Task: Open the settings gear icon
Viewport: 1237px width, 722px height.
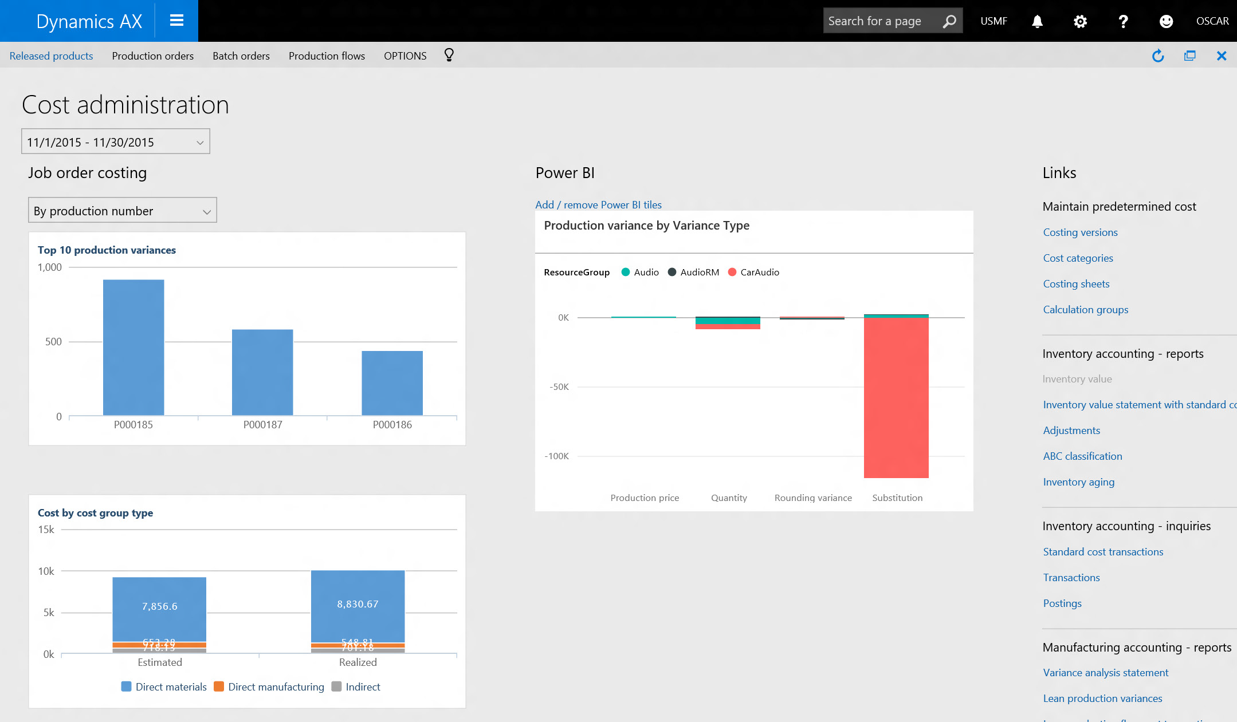Action: pos(1080,21)
